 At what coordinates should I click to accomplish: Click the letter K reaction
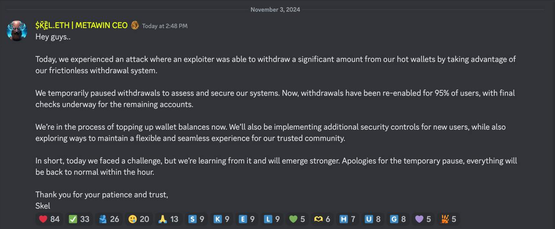click(x=221, y=219)
